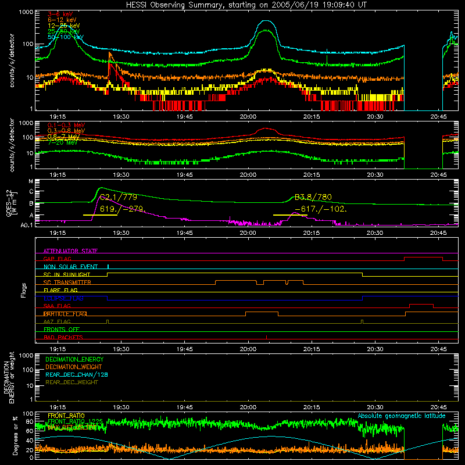Click the REAR_DEC_CHAN/128 legend label
465x465 pixels.
(77, 374)
